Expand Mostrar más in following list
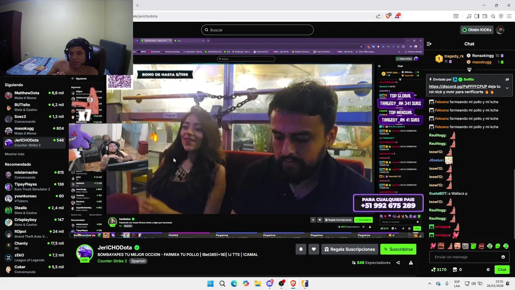The width and height of the screenshot is (515, 290). coord(14,154)
